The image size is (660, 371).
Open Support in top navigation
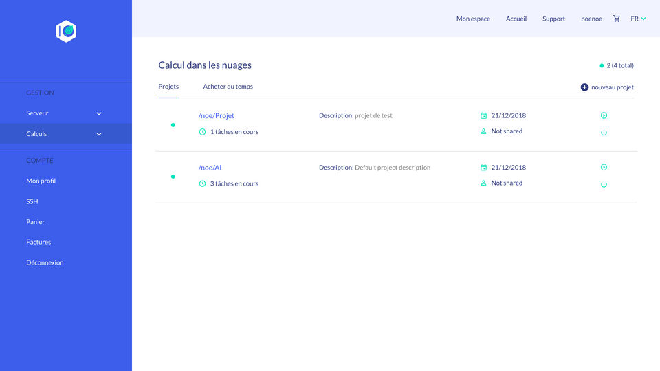[x=553, y=19]
